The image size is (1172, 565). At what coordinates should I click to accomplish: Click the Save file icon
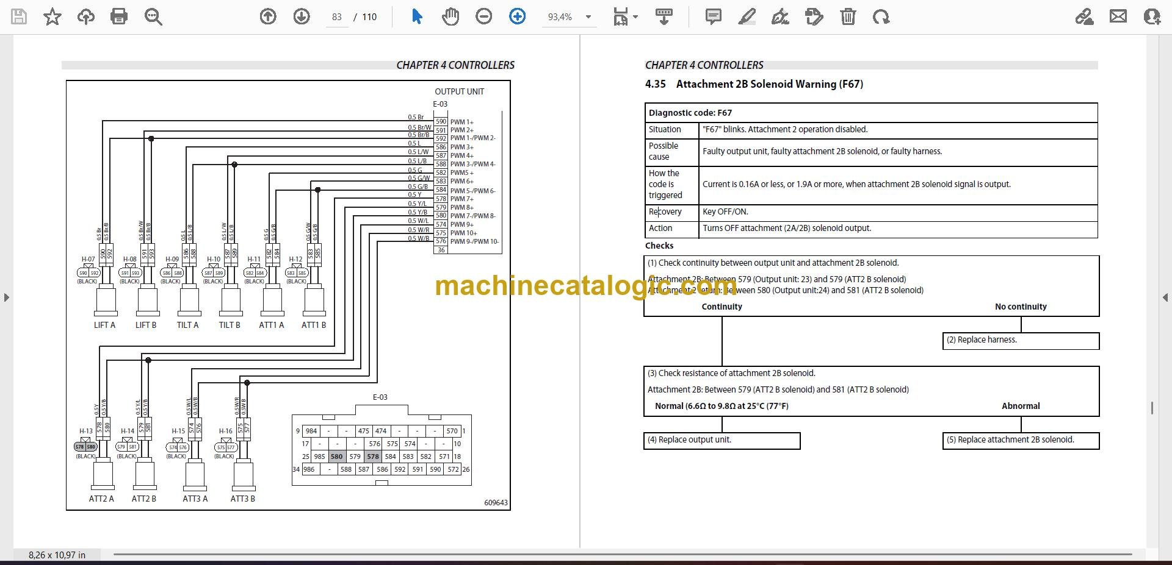click(19, 16)
